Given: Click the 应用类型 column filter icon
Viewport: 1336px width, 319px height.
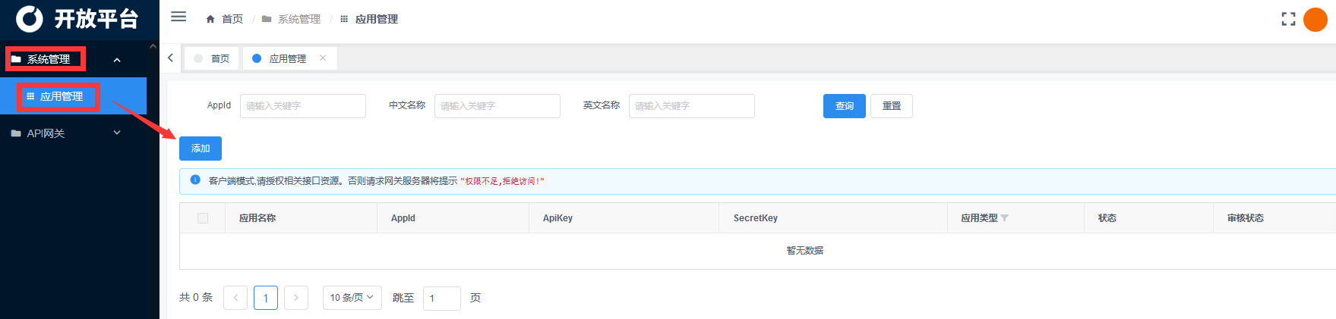Looking at the screenshot, I should click(x=1005, y=218).
